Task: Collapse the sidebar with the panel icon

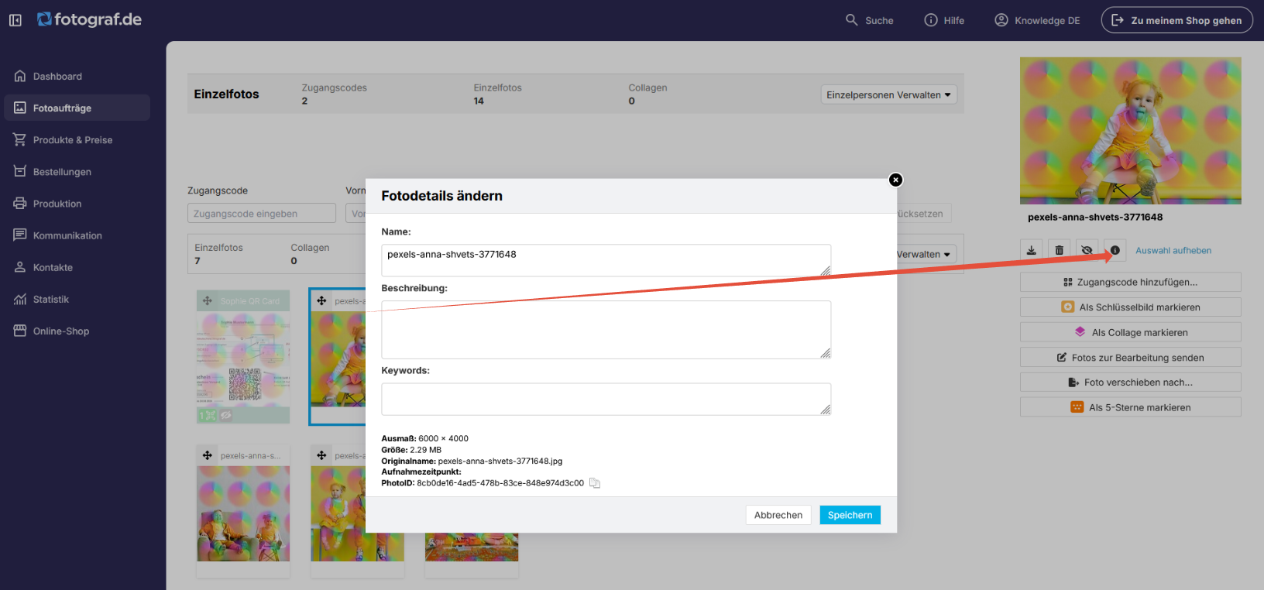Action: click(15, 20)
